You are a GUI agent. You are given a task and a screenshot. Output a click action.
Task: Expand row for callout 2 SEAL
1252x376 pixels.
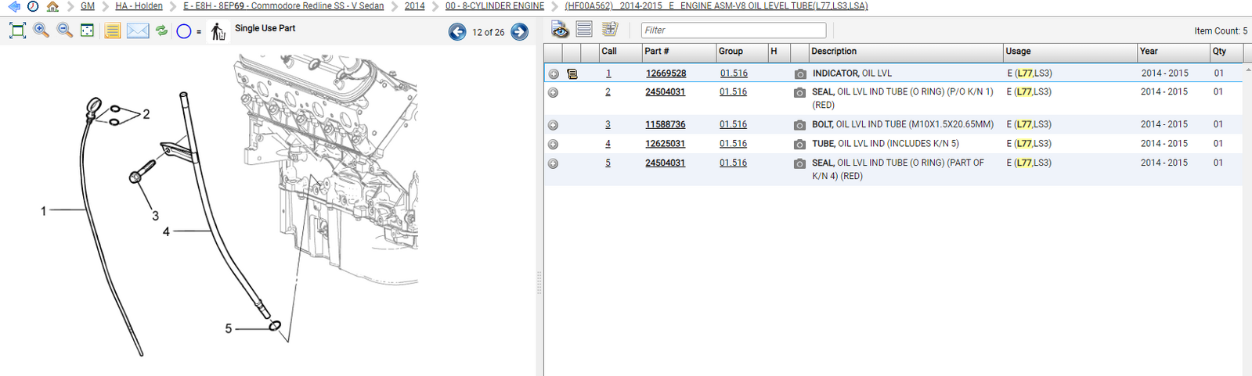coord(553,92)
